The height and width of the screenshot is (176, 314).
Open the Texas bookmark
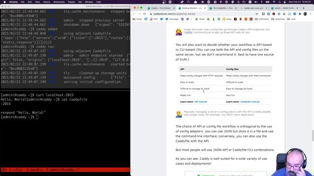200,19
